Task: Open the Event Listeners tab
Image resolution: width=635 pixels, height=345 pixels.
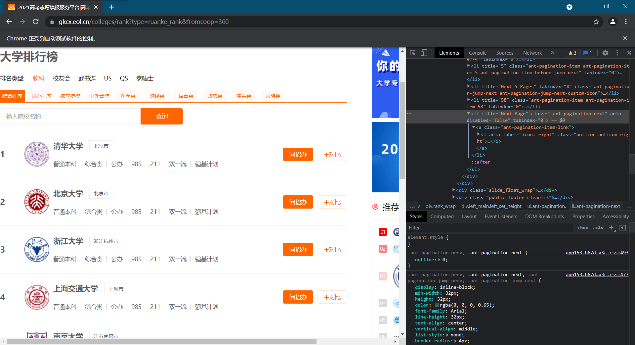Action: 501,217
